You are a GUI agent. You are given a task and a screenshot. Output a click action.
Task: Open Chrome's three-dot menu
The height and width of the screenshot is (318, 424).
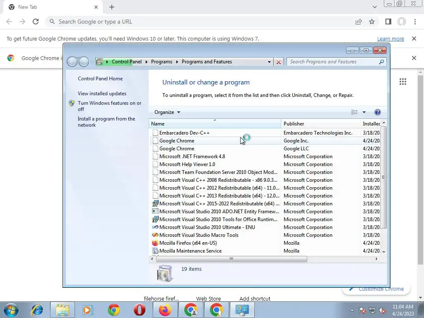[x=415, y=22]
